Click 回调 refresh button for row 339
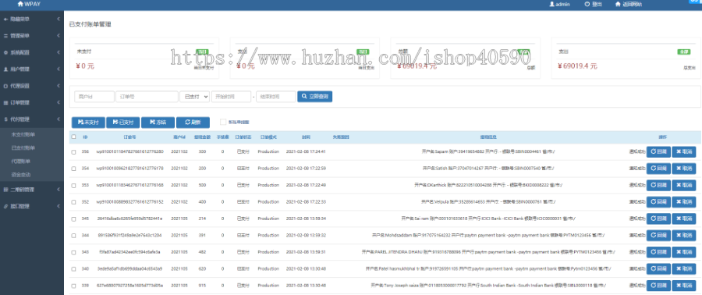This screenshot has width=702, height=295. tap(658, 285)
